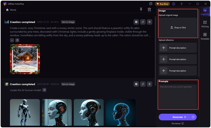Copy the 'create the AI human model' prompt
This screenshot has height=128, width=211.
(x=44, y=90)
